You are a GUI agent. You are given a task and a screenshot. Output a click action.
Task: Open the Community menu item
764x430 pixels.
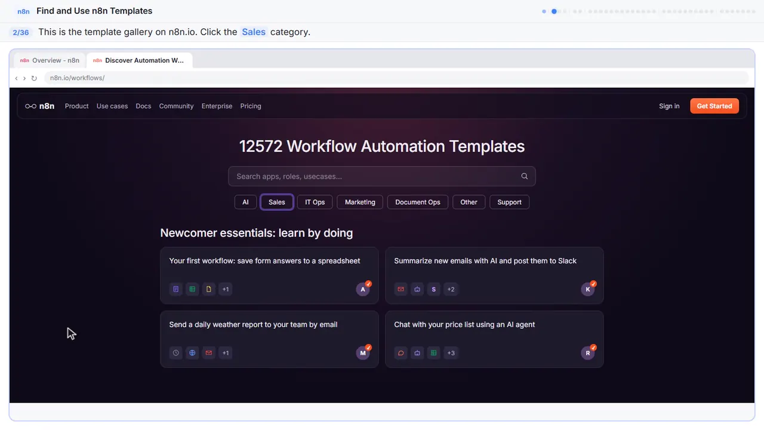(176, 106)
